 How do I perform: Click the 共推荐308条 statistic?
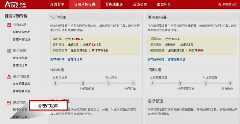pyautogui.click(x=100, y=51)
